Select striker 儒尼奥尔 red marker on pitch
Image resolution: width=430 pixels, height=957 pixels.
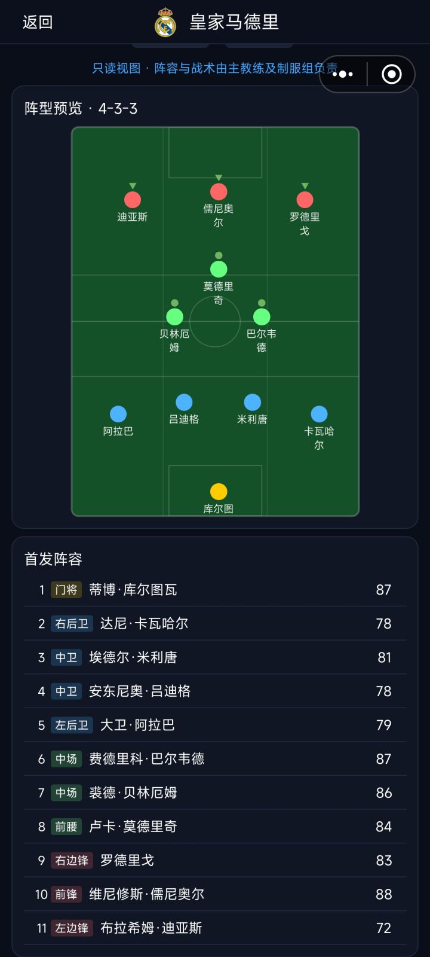click(x=219, y=191)
